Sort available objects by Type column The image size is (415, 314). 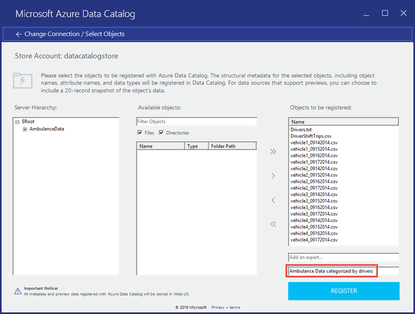click(x=196, y=146)
